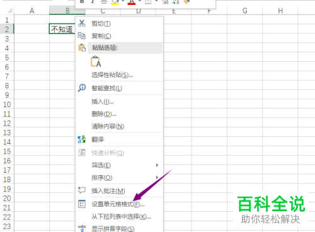Image resolution: width=315 pixels, height=232 pixels.
Task: Select row 2 header
Action: (7, 29)
